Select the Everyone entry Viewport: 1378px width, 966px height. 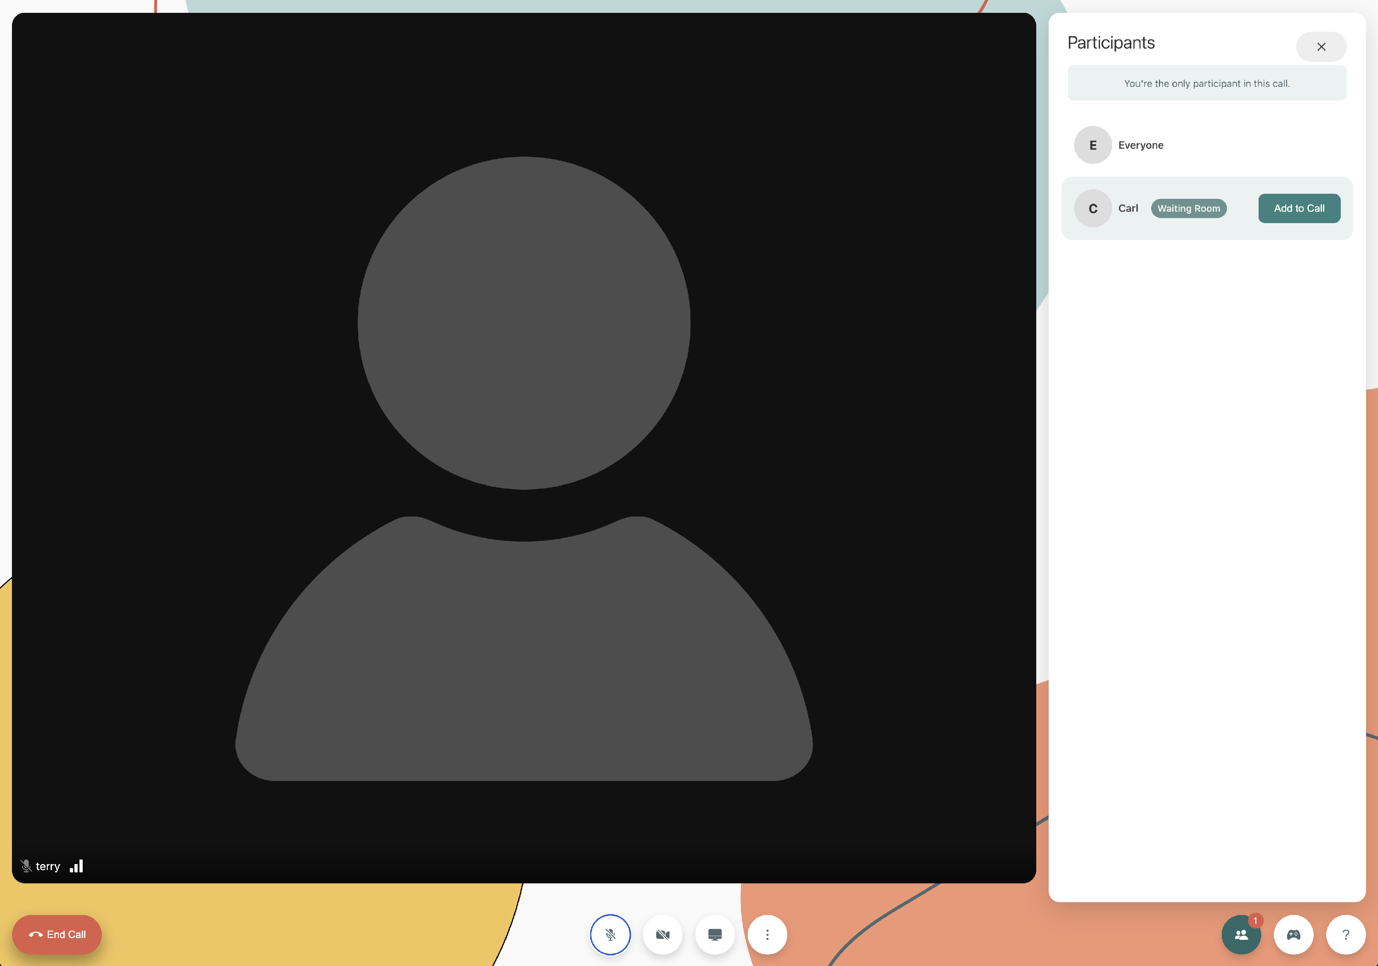pos(1207,145)
